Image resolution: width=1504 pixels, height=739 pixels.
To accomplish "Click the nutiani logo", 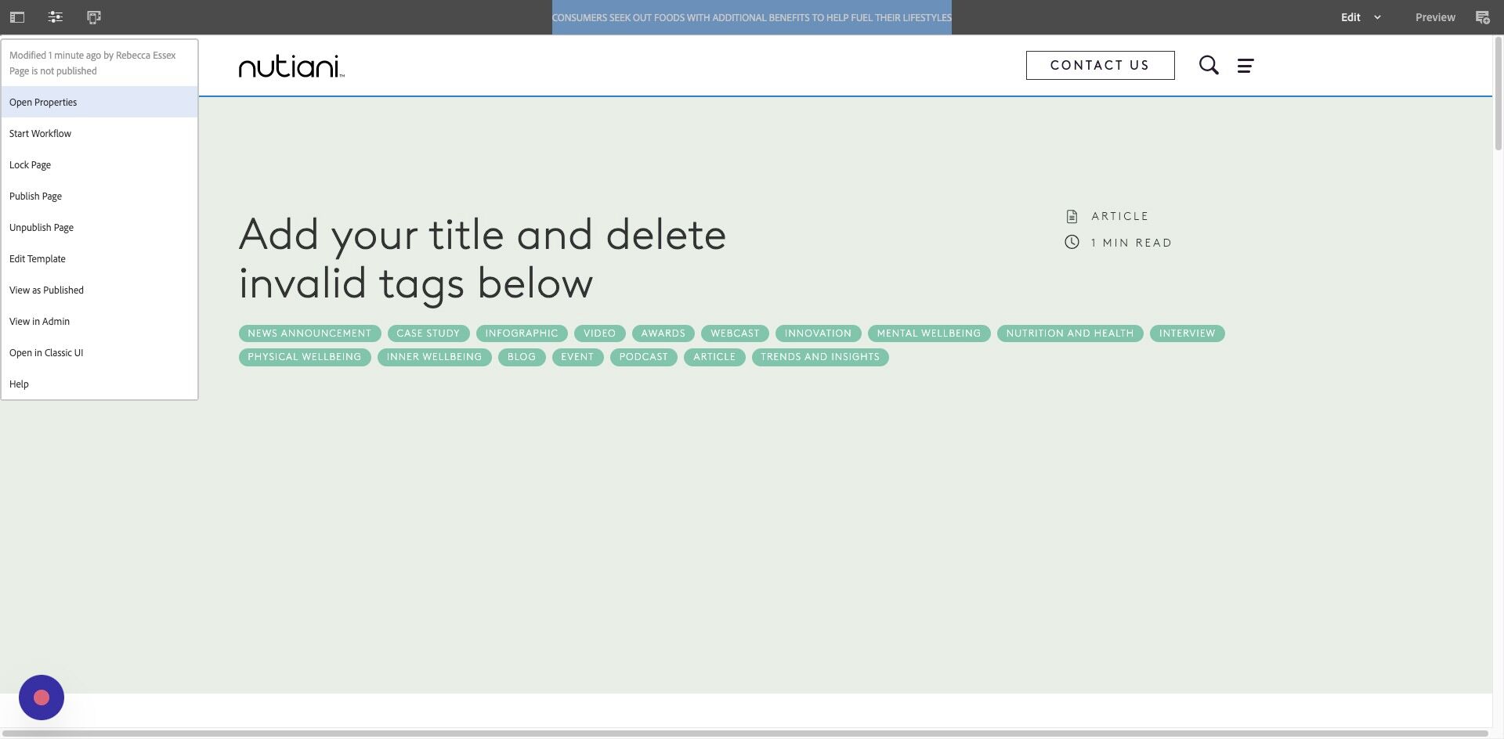I will click(x=291, y=67).
